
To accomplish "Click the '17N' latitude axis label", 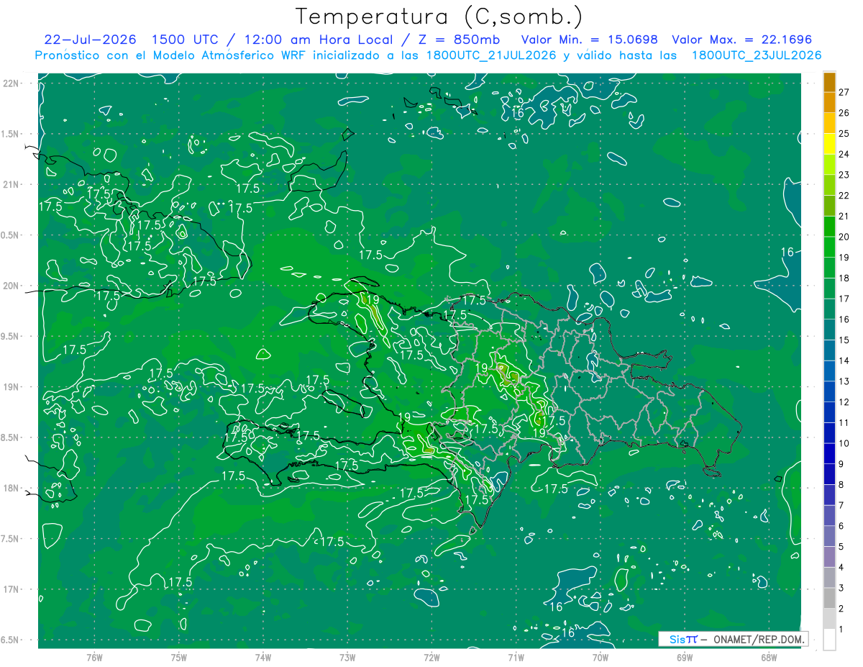I will (11, 589).
